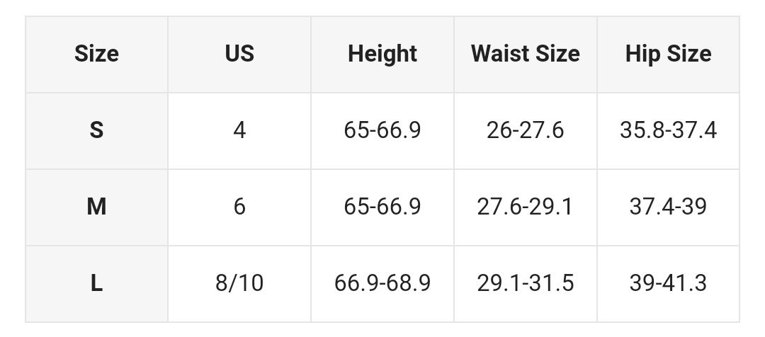Select hip size 35.8-37.4 cell
The image size is (765, 337).
(x=669, y=131)
